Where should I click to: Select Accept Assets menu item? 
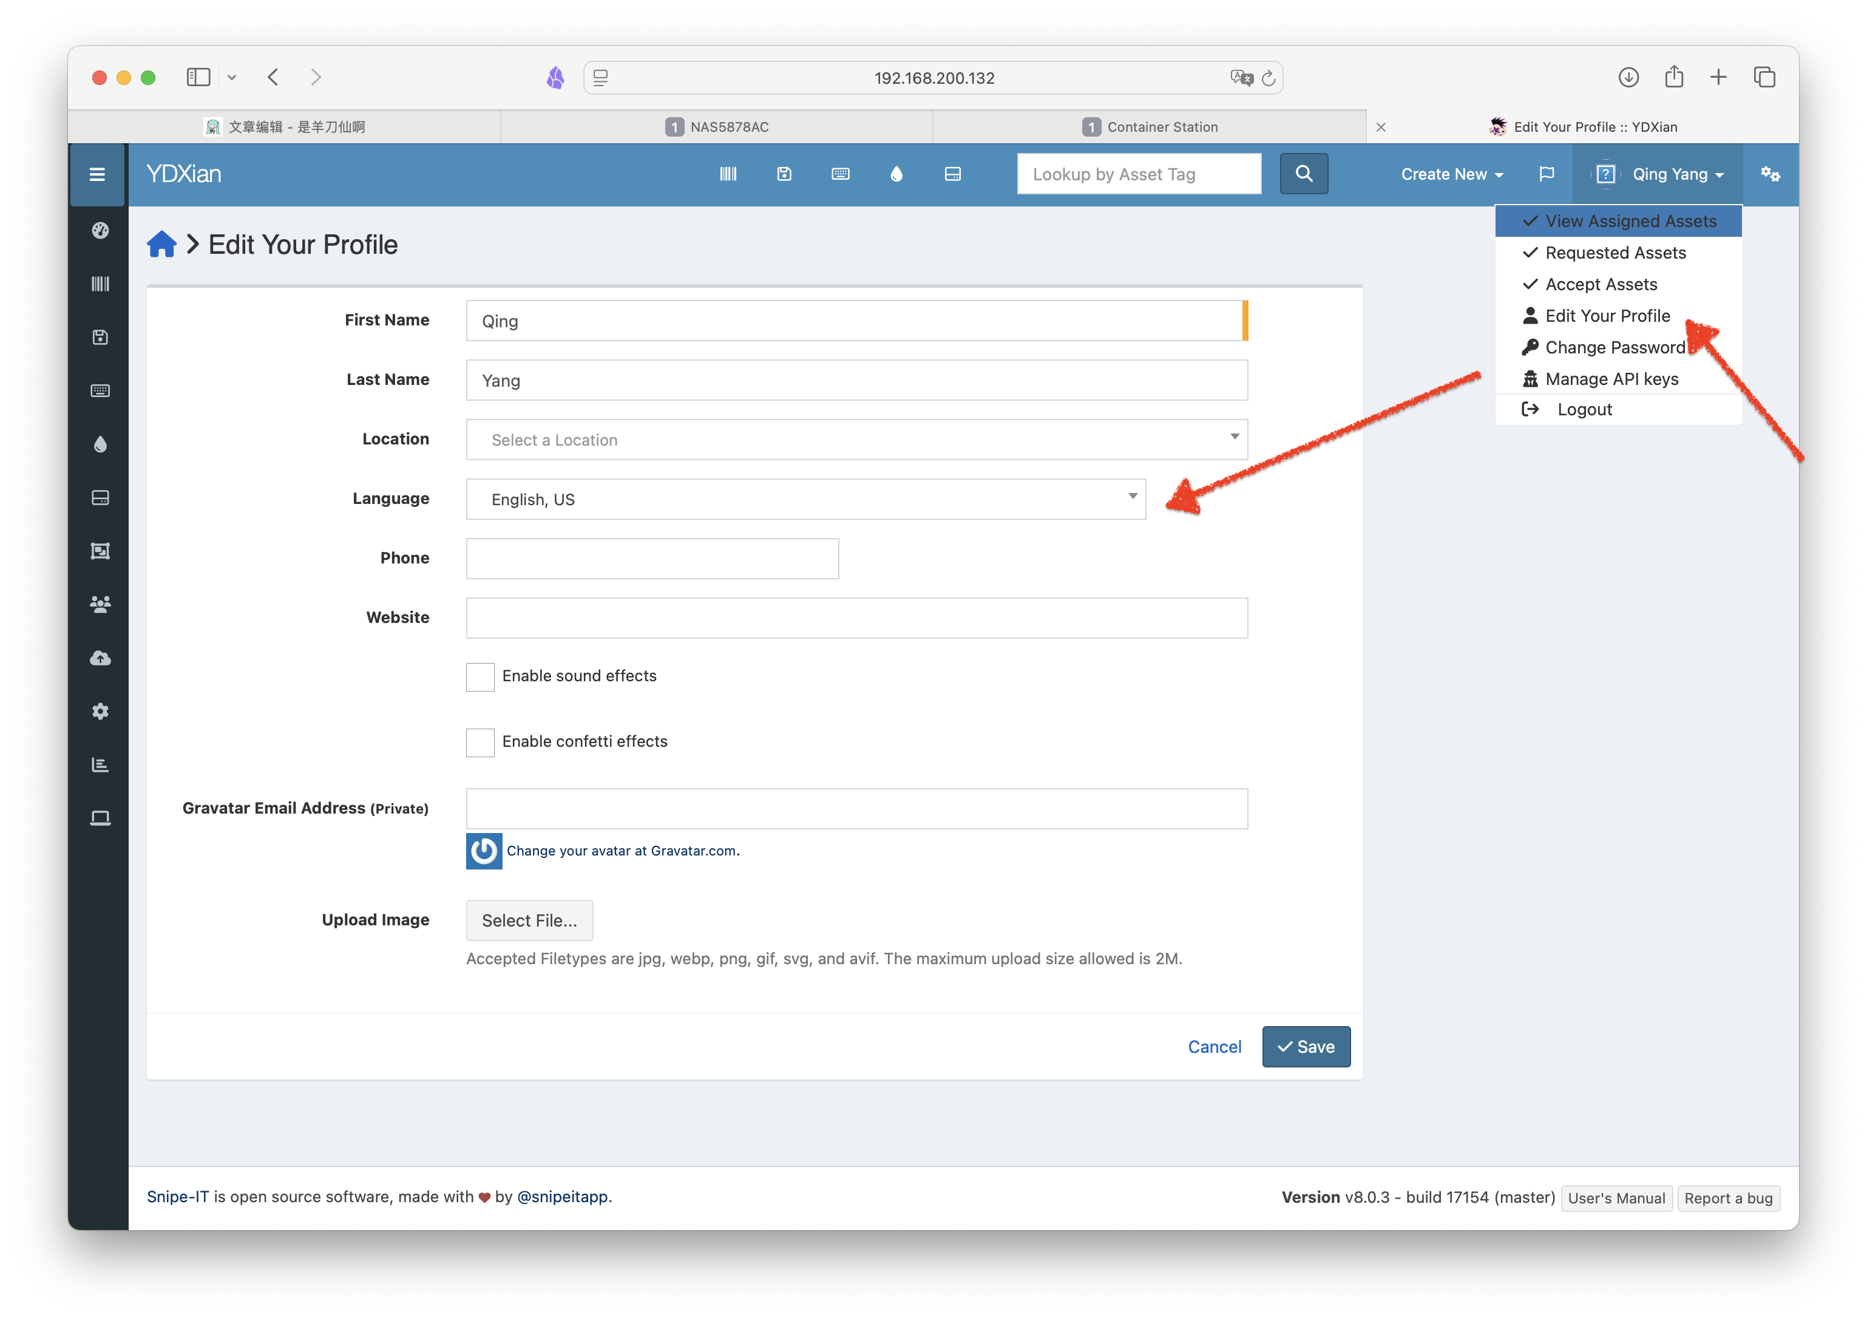(1618, 285)
